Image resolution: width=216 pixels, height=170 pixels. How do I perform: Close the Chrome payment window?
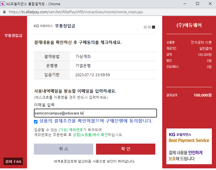click(x=210, y=4)
